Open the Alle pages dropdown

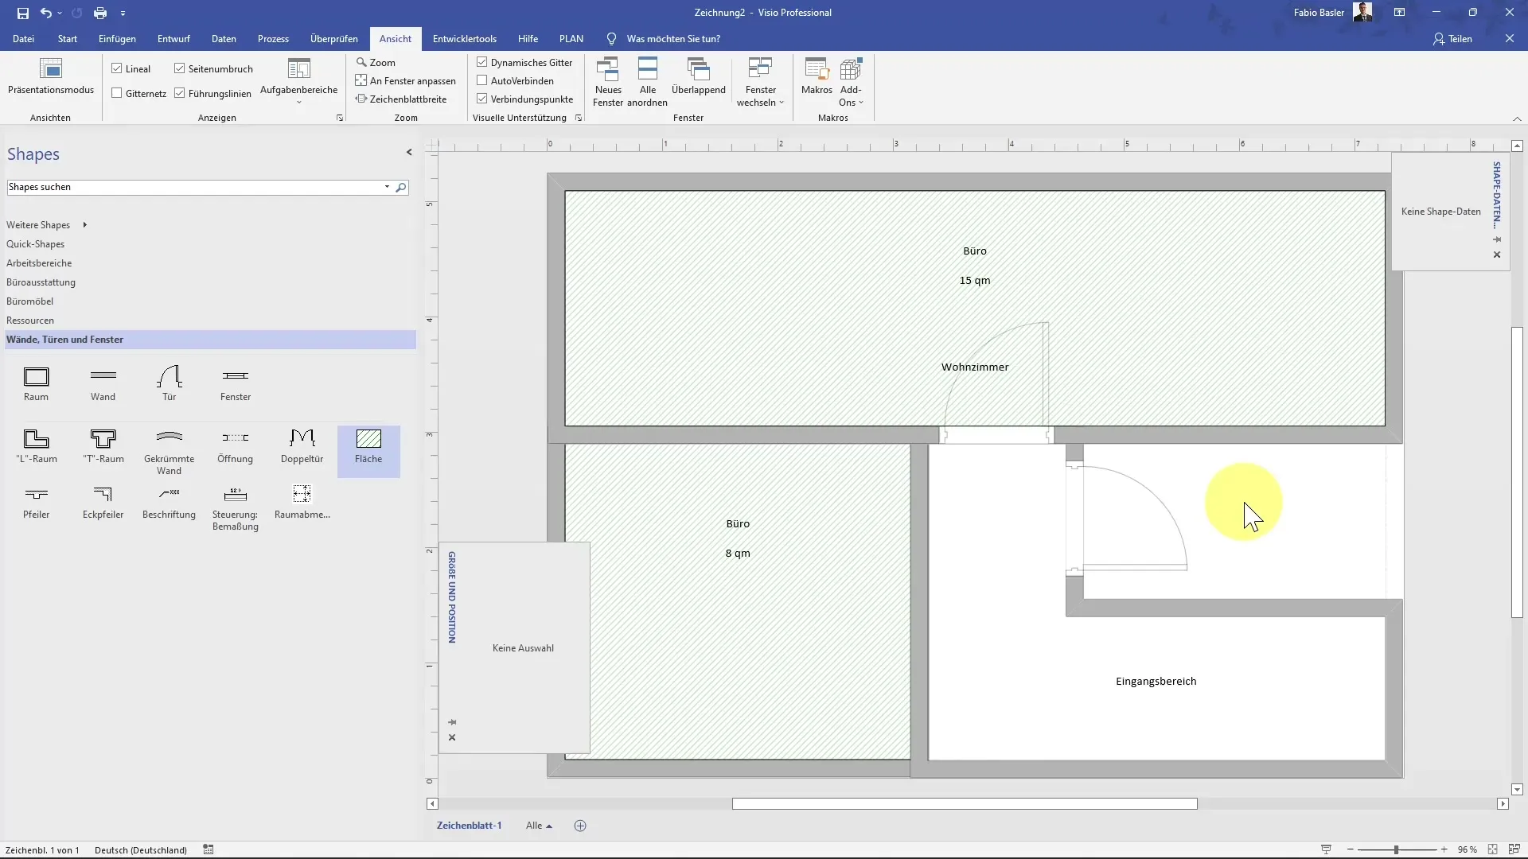click(x=539, y=826)
